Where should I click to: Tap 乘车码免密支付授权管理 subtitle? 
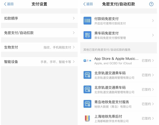110,38
